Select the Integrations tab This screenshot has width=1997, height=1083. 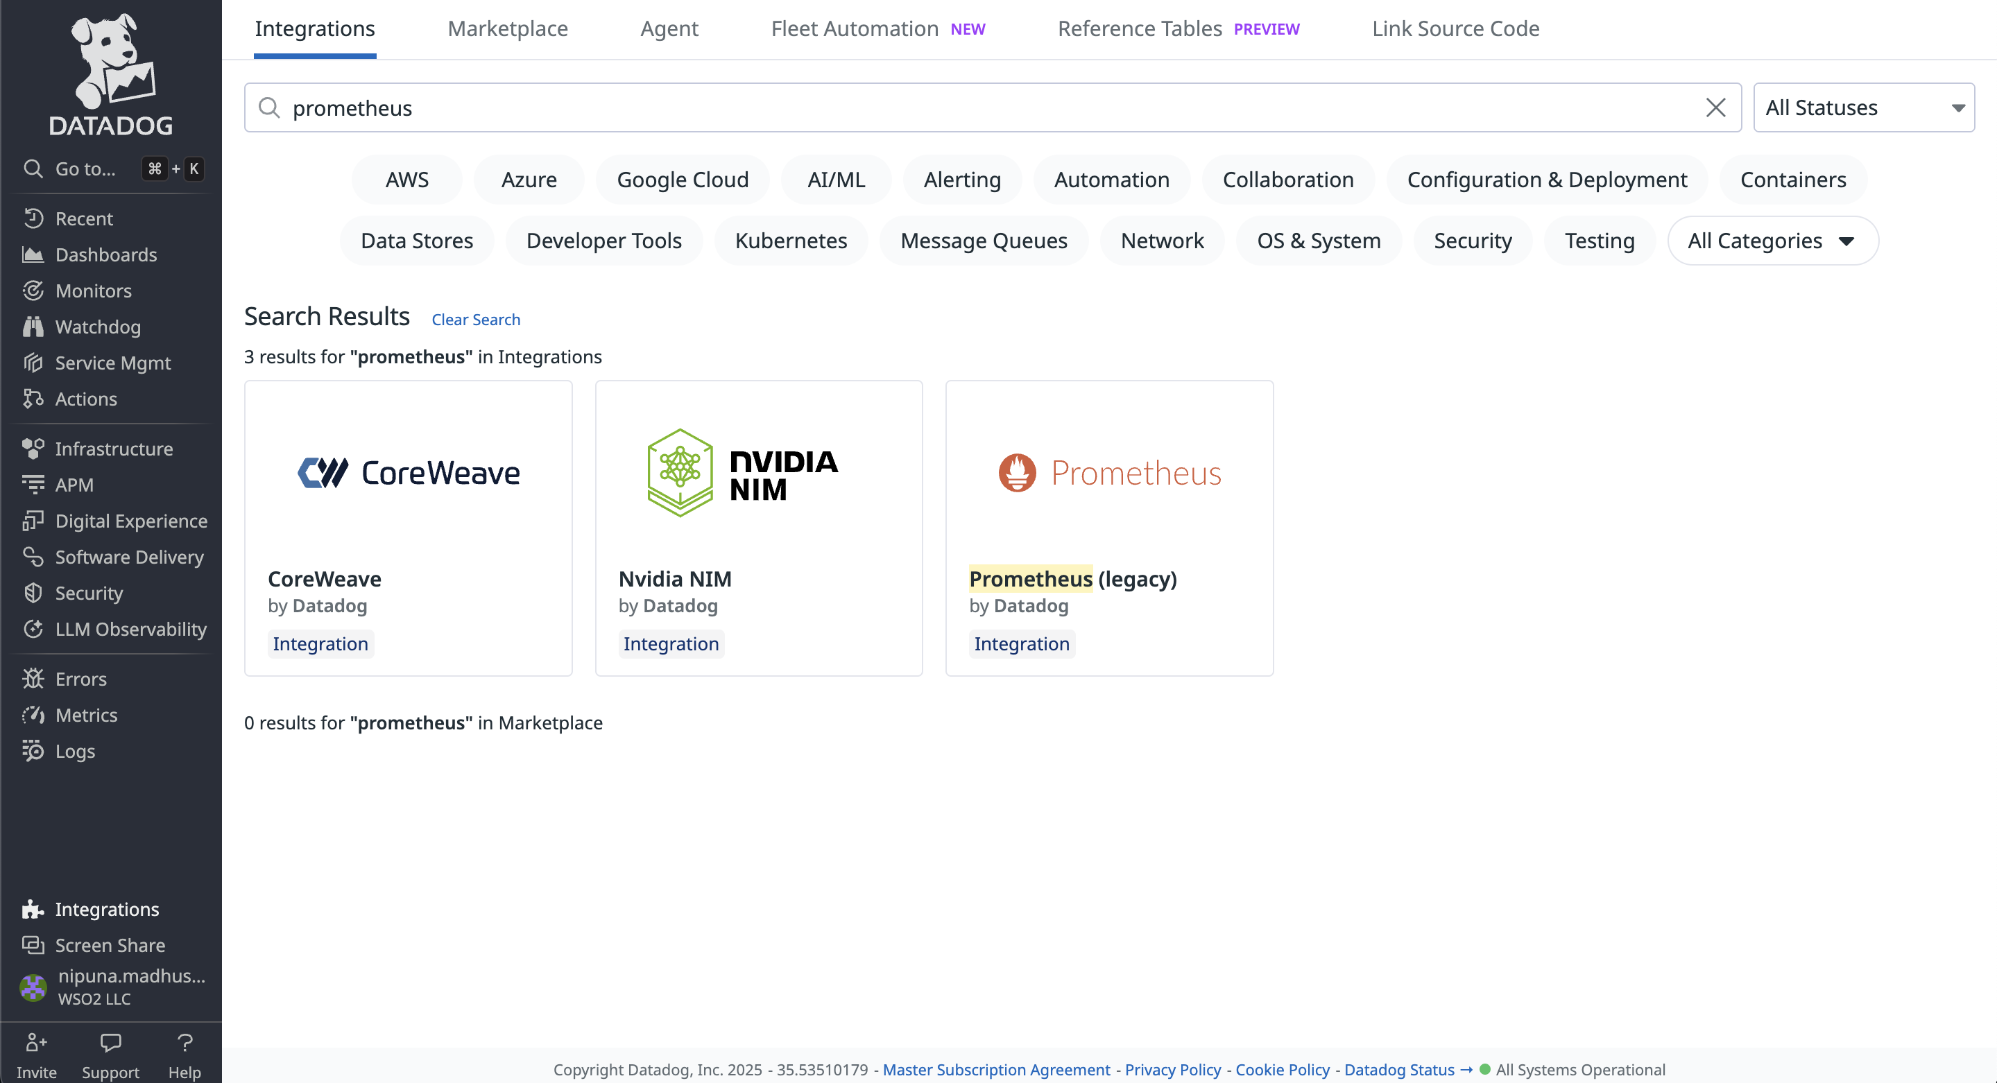(x=315, y=28)
